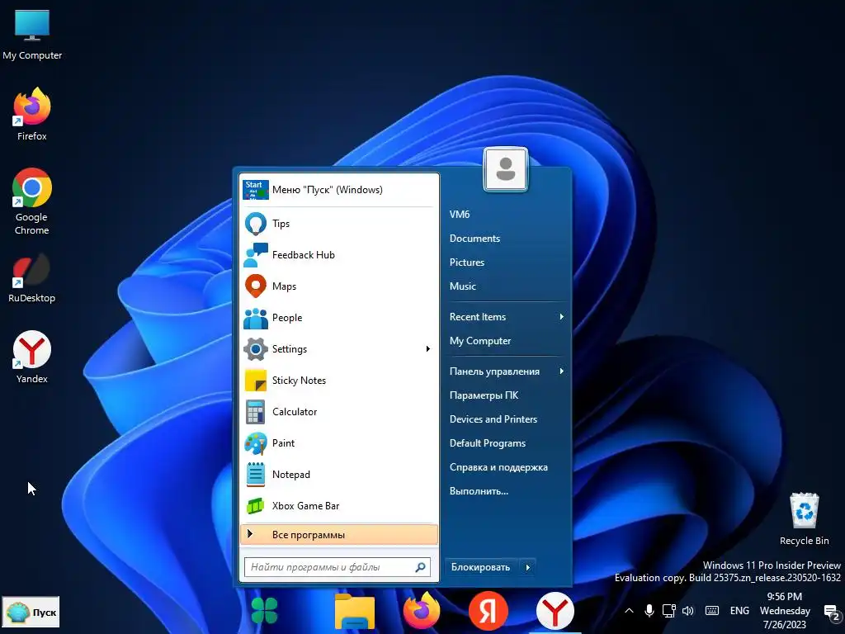845x634 pixels.
Task: Open the notification center icon
Action: (832, 612)
